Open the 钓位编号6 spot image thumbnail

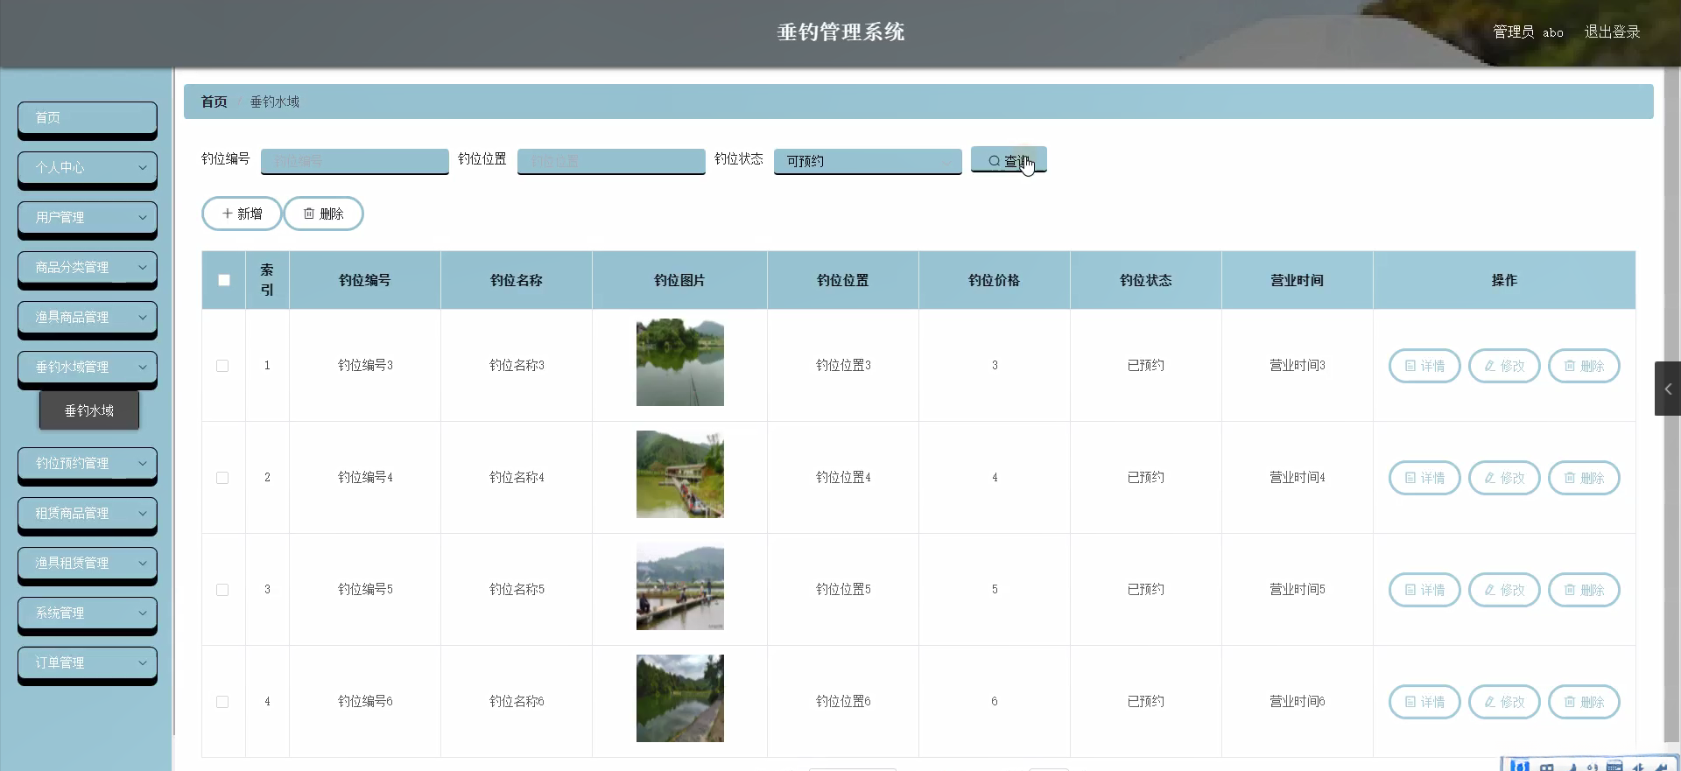(680, 698)
